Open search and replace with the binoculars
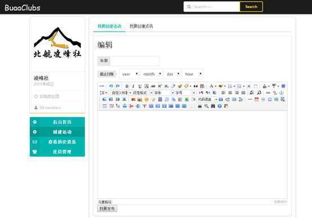Image resolution: width=312 pixels, height=218 pixels. pos(213,106)
